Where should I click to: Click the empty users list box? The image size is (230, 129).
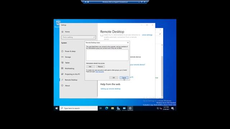[107, 55]
